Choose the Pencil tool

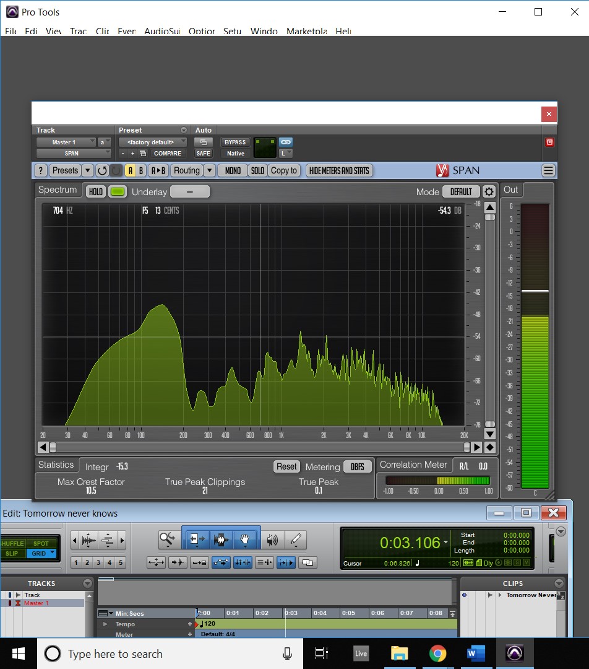[x=296, y=540]
